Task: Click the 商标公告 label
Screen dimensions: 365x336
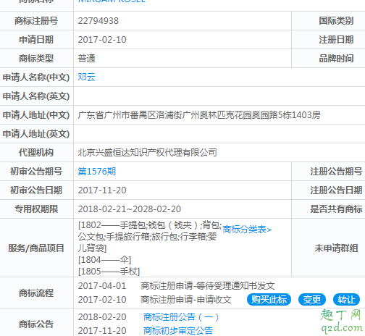Action: 36,324
